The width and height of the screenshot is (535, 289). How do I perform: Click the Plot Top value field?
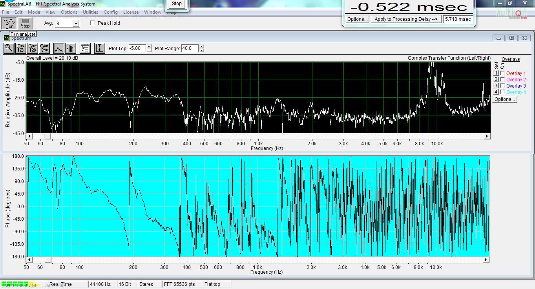pos(137,48)
